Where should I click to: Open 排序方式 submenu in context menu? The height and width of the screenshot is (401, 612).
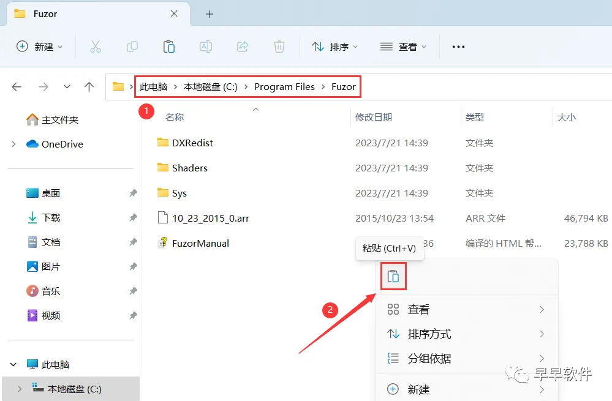tap(466, 334)
